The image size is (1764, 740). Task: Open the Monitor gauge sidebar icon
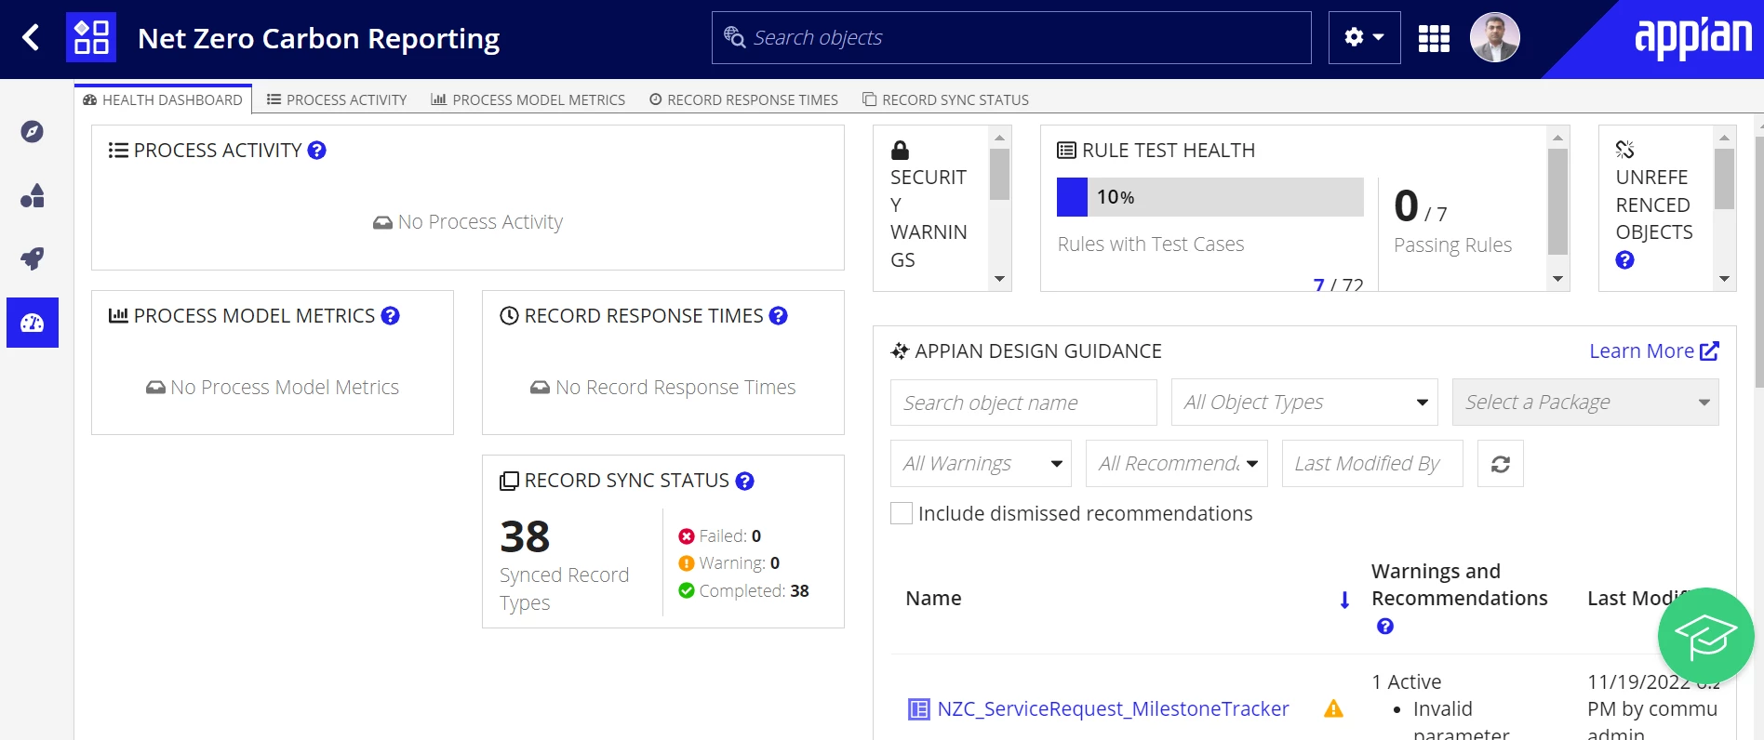[x=33, y=323]
